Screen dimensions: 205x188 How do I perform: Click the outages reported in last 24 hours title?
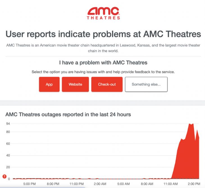coord(68,114)
